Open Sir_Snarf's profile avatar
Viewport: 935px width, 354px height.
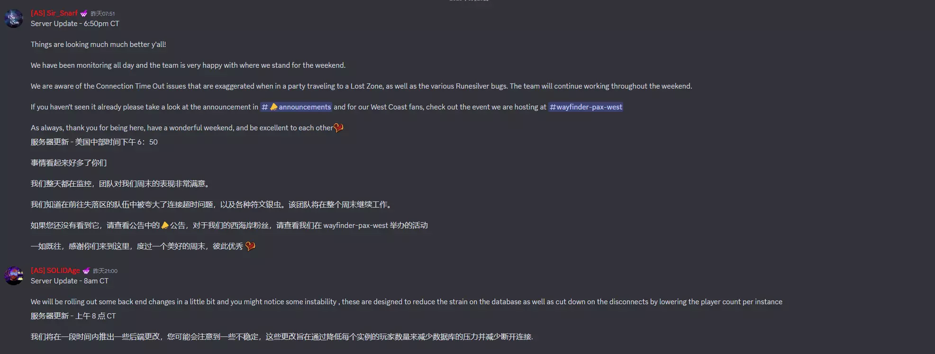[14, 18]
